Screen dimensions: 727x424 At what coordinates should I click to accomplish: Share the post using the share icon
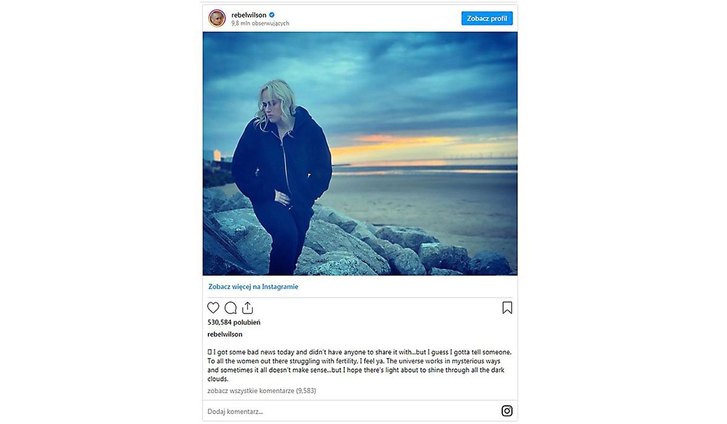[x=247, y=308]
